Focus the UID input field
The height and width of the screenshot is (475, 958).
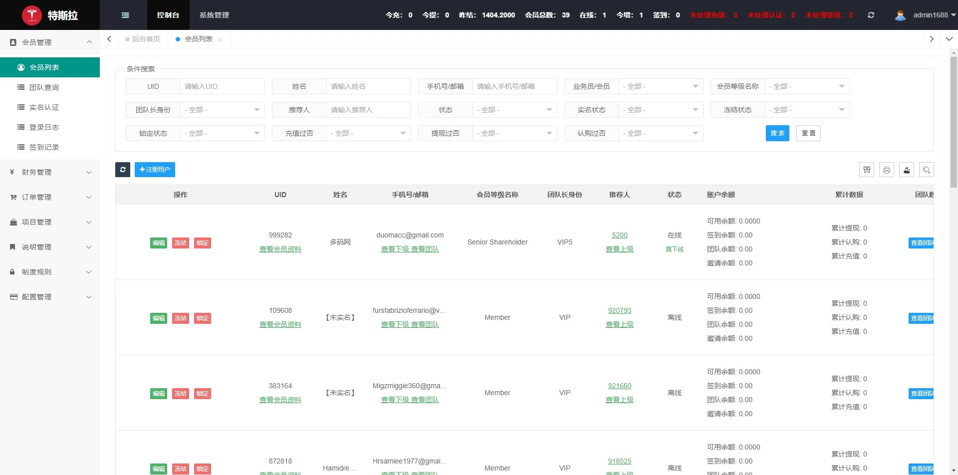(222, 86)
